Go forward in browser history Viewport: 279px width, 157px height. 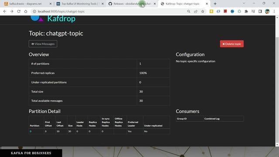pos(12,11)
